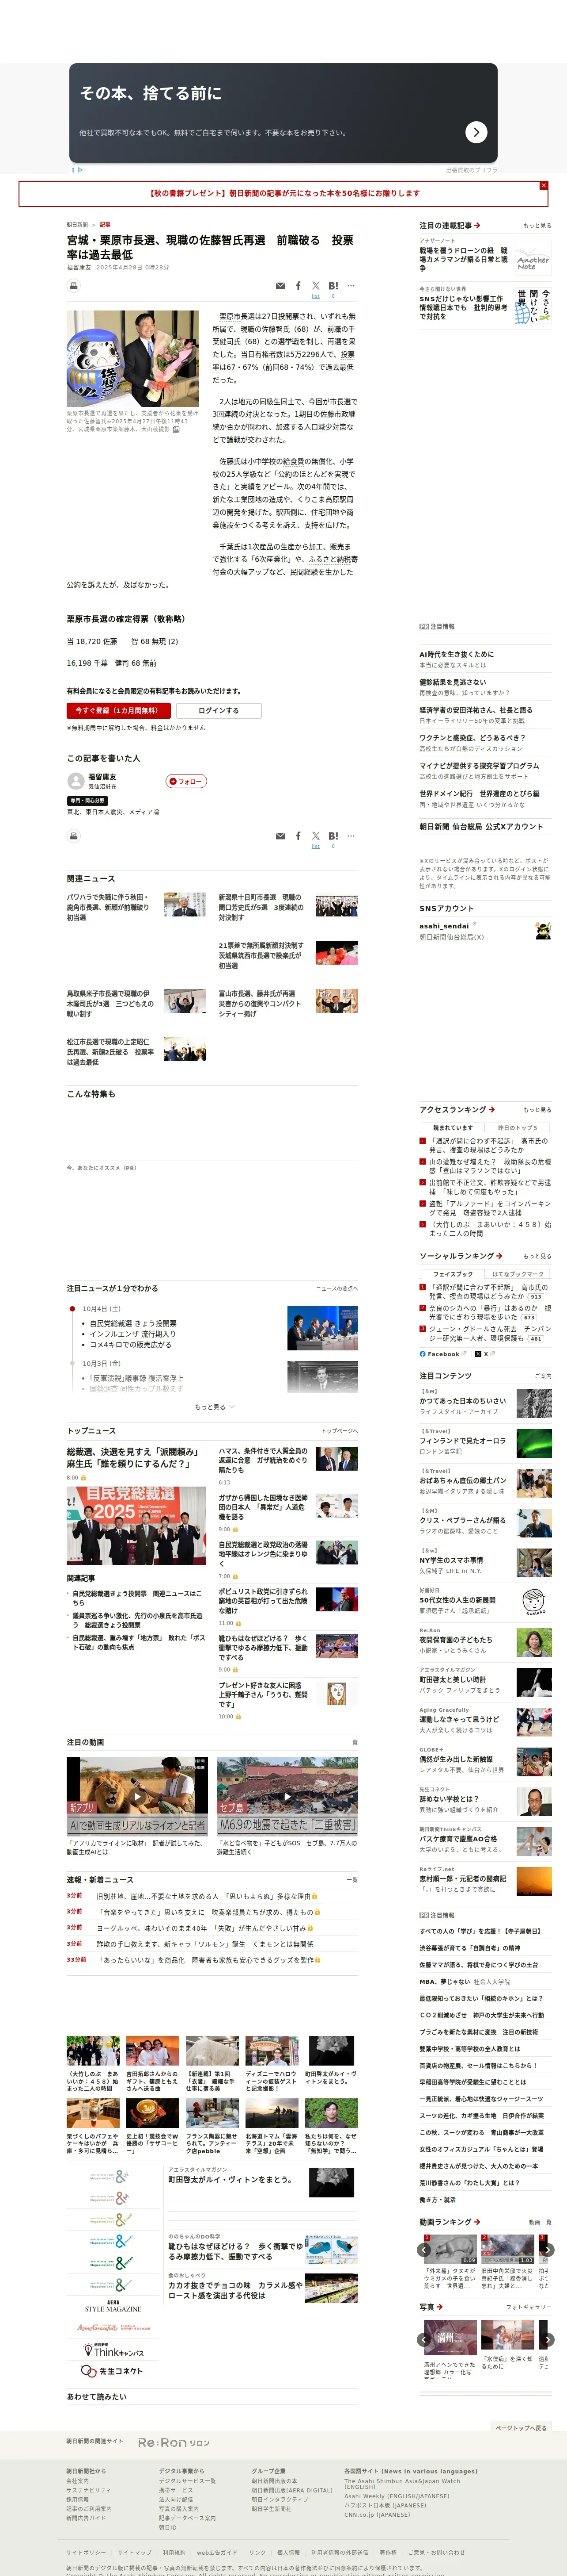Click the author avatar icon for 福留庸友
This screenshot has width=567, height=2576.
[x=75, y=781]
